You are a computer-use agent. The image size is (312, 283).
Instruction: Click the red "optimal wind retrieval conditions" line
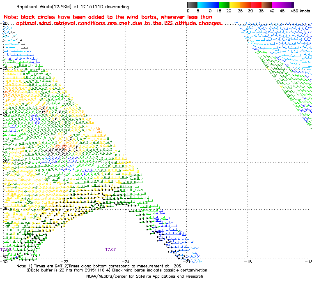tap(119, 23)
